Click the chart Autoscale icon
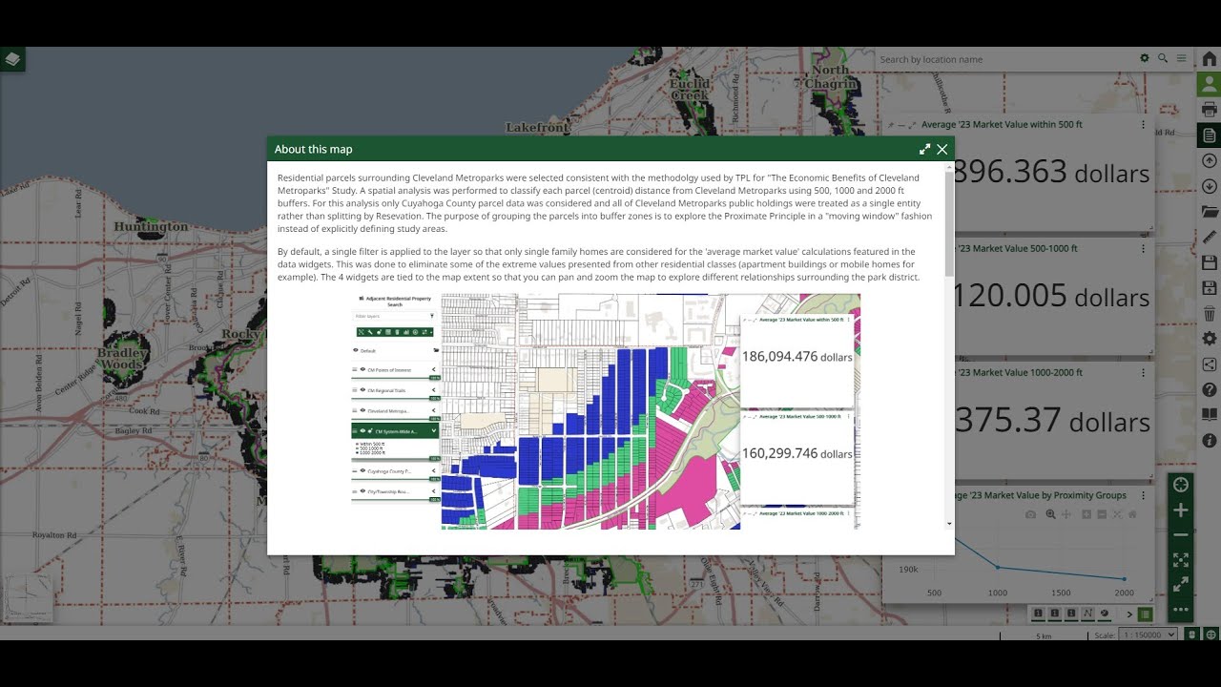The width and height of the screenshot is (1221, 687). (x=1117, y=514)
